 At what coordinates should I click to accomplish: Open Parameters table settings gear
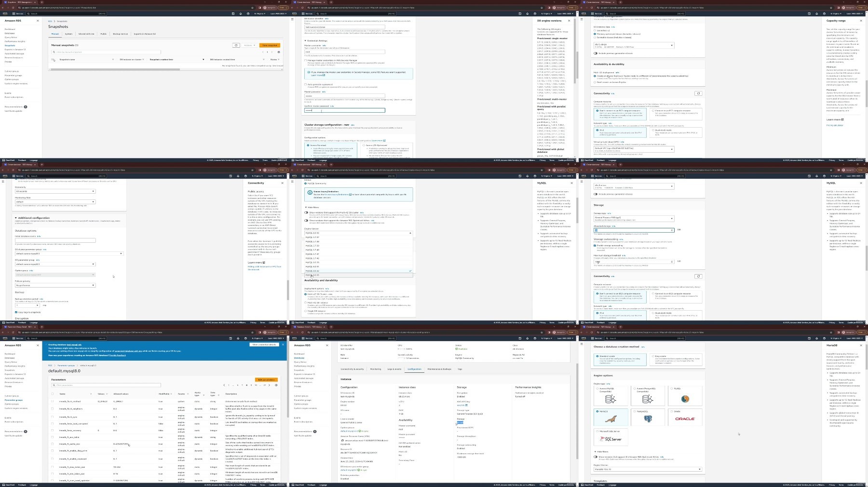click(276, 385)
